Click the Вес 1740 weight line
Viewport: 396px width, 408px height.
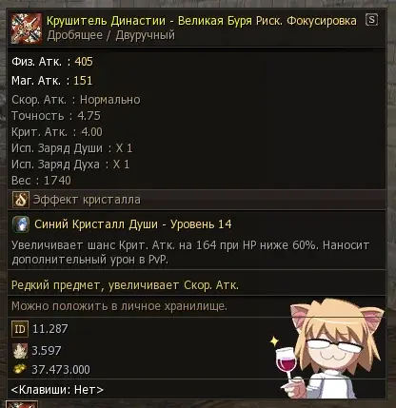tap(41, 181)
